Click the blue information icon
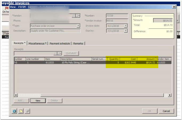Viewport: 182px width, 120px height. 14,111
